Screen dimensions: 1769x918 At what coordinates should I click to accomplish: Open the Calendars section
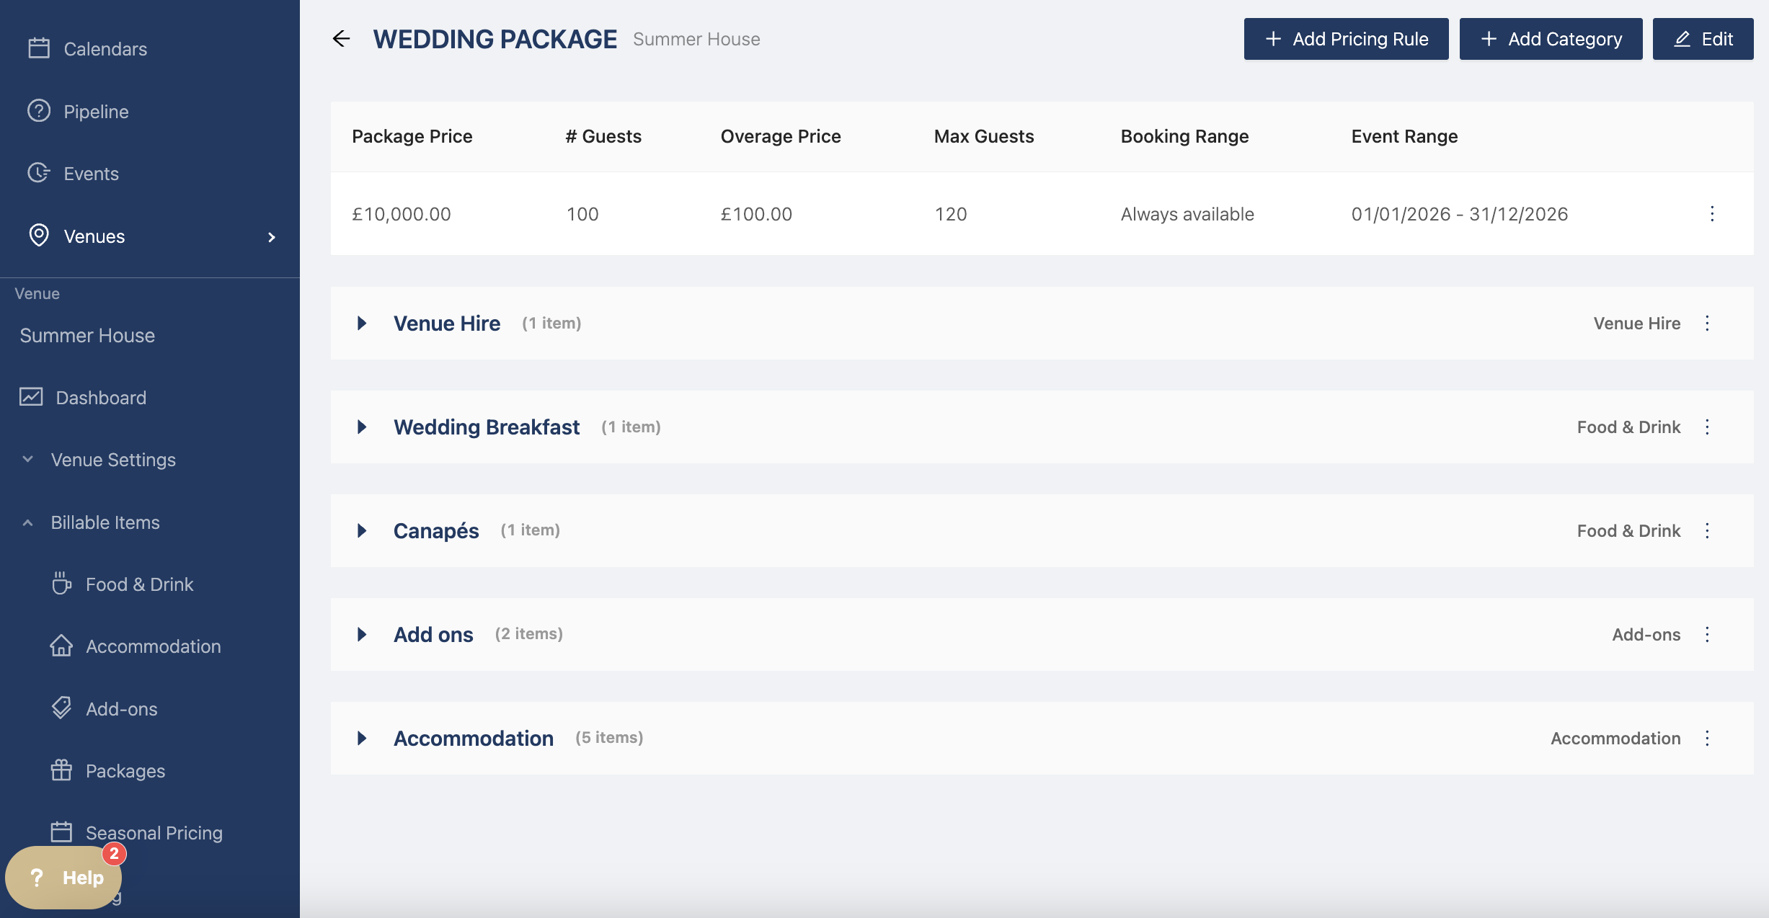105,49
